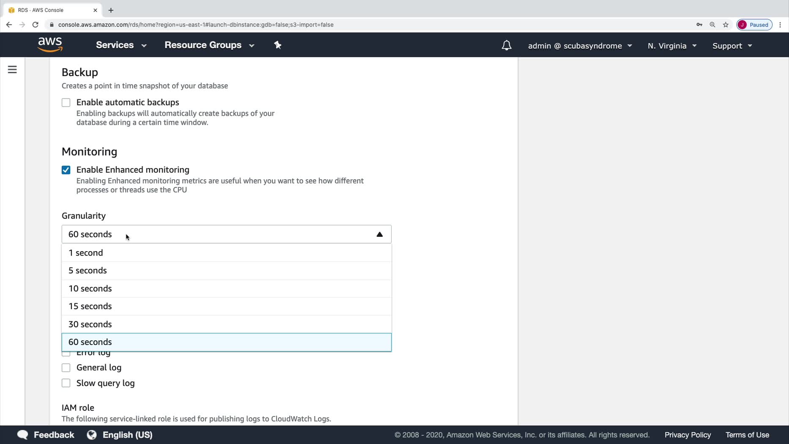The width and height of the screenshot is (789, 444).
Task: Open the saved passwords key icon
Action: point(699,25)
